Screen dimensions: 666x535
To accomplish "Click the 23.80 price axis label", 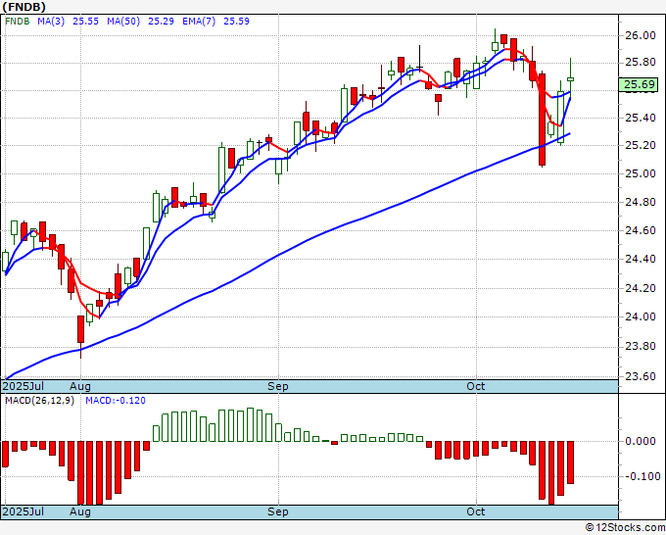I will coord(641,346).
